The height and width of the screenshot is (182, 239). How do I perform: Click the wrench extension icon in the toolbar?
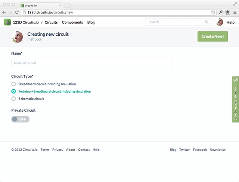tap(221, 12)
